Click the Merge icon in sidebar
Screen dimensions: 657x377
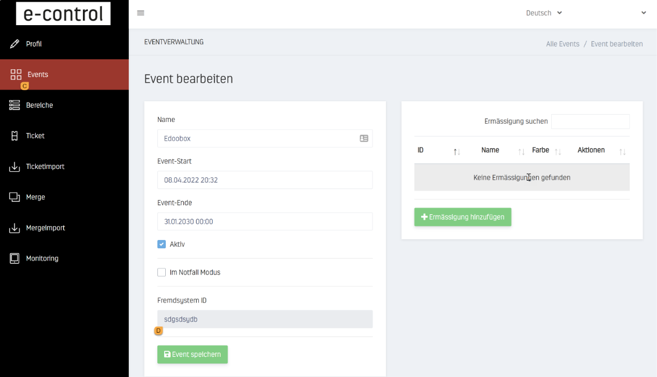click(x=15, y=197)
